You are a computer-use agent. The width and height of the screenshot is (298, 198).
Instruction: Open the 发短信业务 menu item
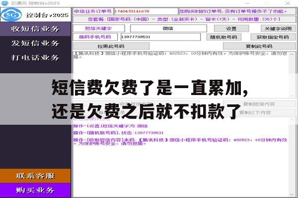(35, 43)
